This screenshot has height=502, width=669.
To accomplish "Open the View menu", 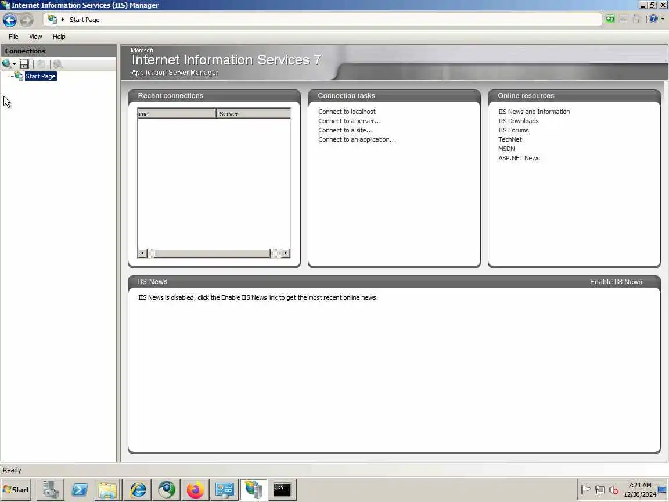I will click(x=35, y=37).
